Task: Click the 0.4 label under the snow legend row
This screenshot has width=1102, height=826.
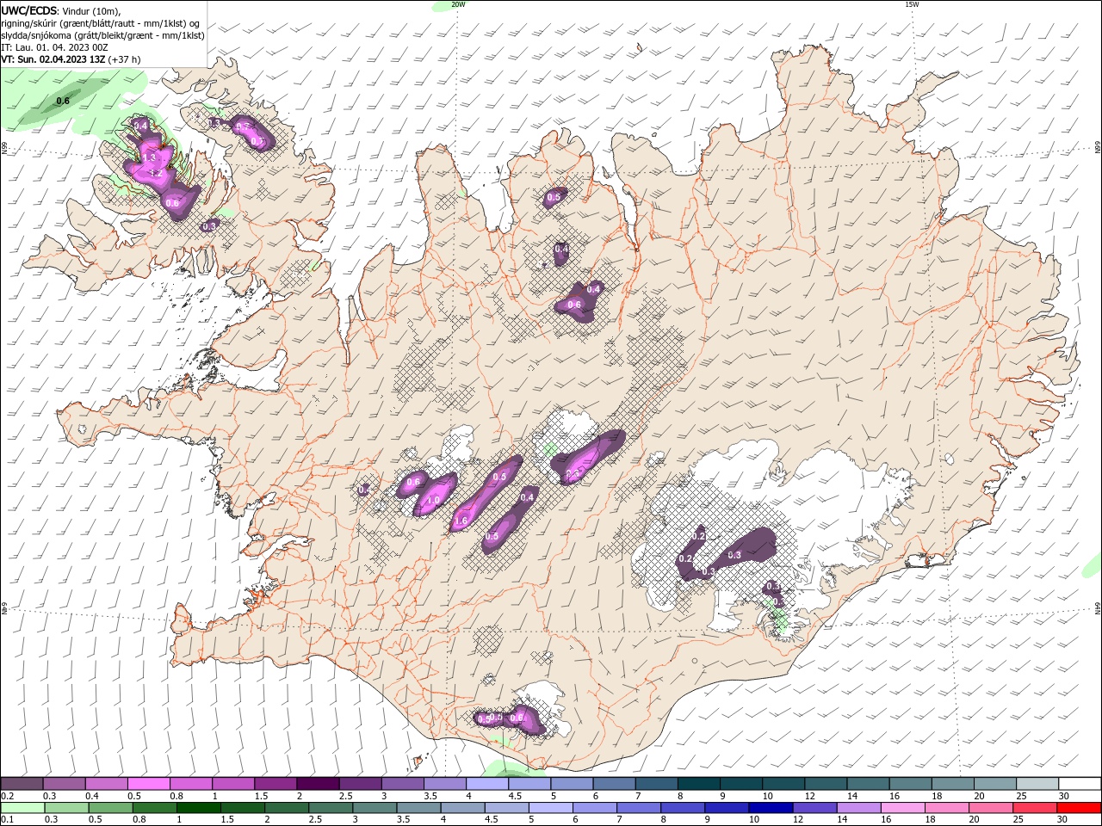Action: (x=92, y=796)
